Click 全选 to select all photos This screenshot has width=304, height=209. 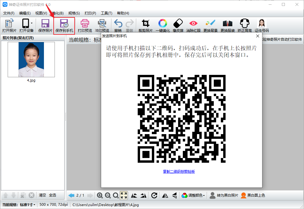coord(52,195)
